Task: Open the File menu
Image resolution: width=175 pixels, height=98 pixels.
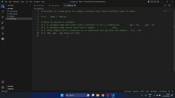Action: point(6,2)
